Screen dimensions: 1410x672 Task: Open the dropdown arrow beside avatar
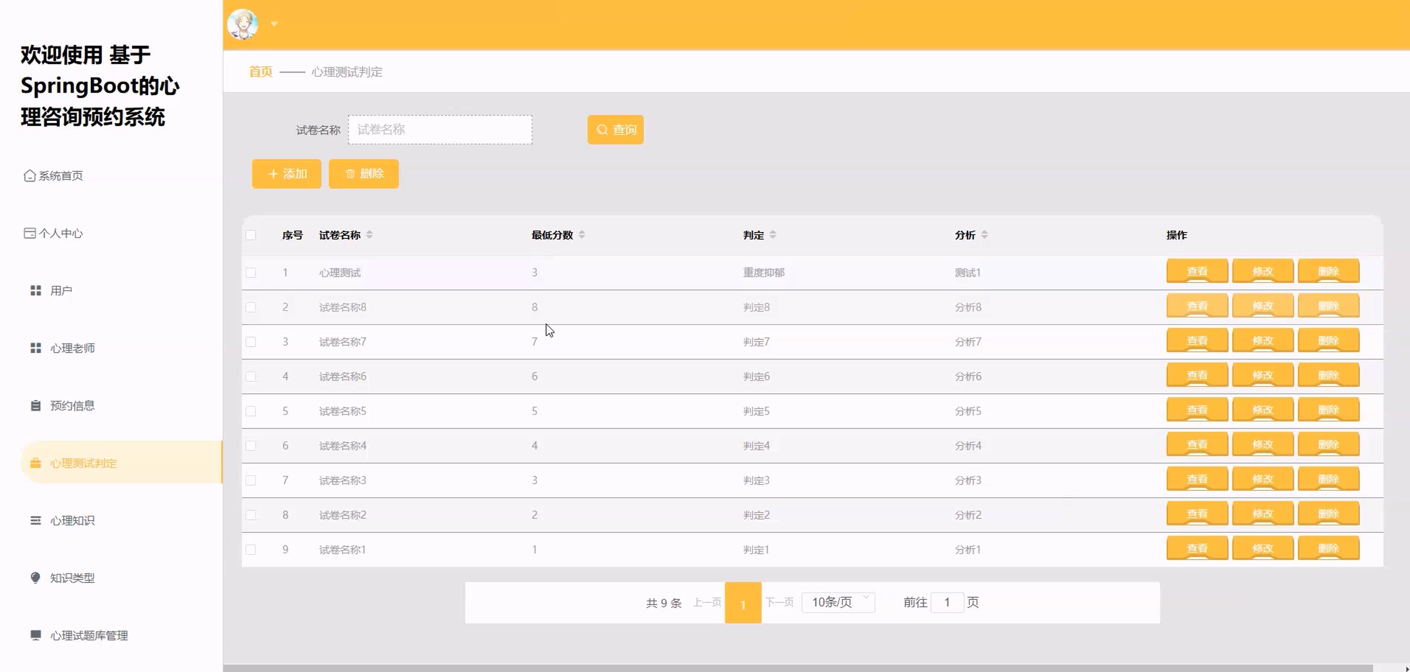pyautogui.click(x=274, y=24)
